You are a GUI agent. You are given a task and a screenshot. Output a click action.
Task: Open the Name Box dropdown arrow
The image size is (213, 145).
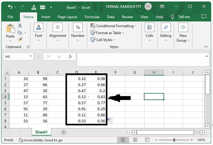(31, 57)
